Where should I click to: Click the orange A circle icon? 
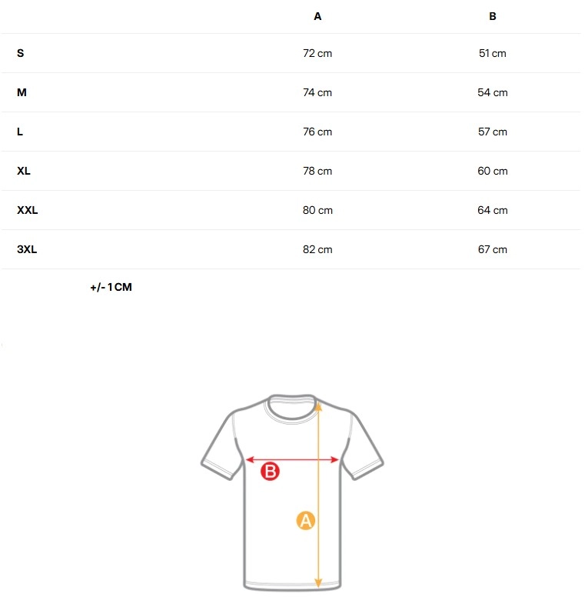click(x=306, y=521)
